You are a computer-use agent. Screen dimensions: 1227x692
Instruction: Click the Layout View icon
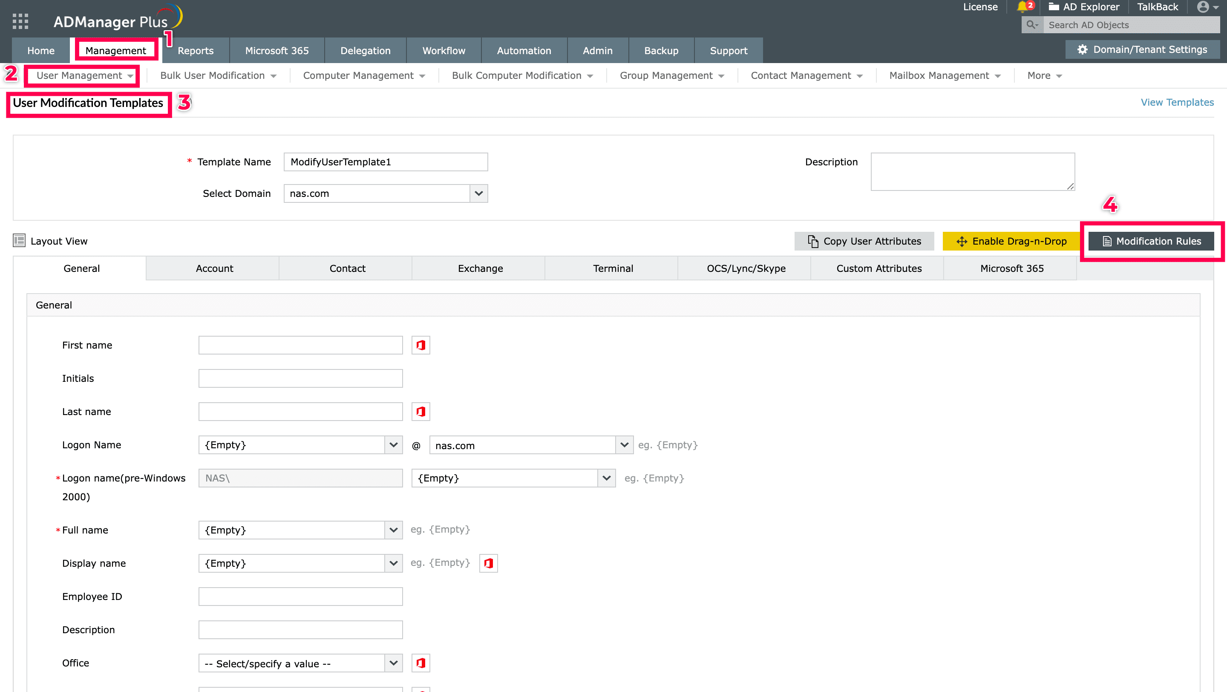coord(19,240)
